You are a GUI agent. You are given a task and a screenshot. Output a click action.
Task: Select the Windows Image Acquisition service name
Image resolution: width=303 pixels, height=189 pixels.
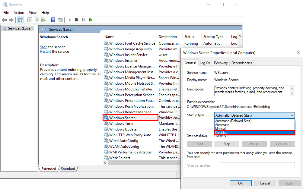click(x=132, y=49)
